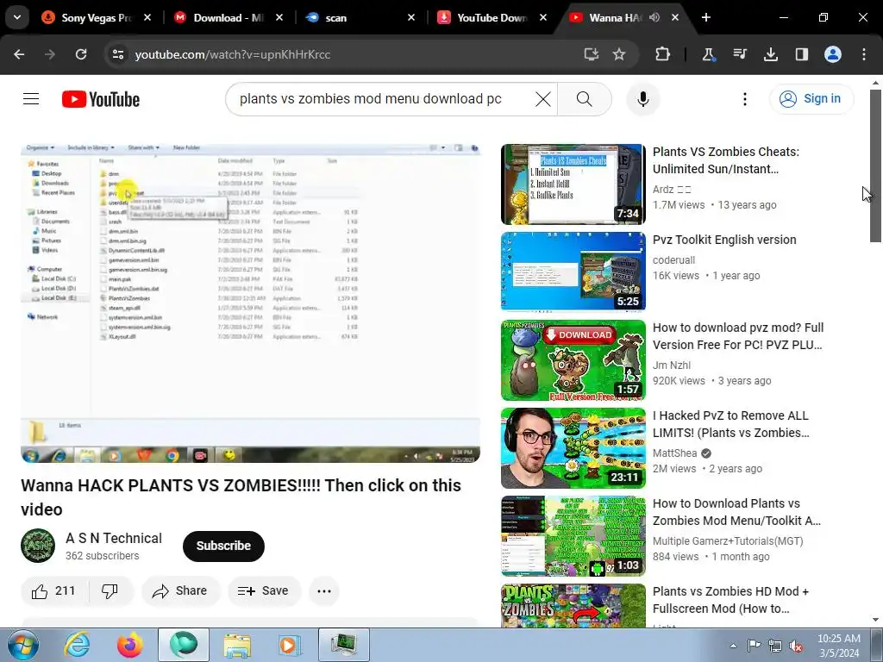Visit Jm Nzhl channel name
883x662 pixels.
tap(671, 365)
